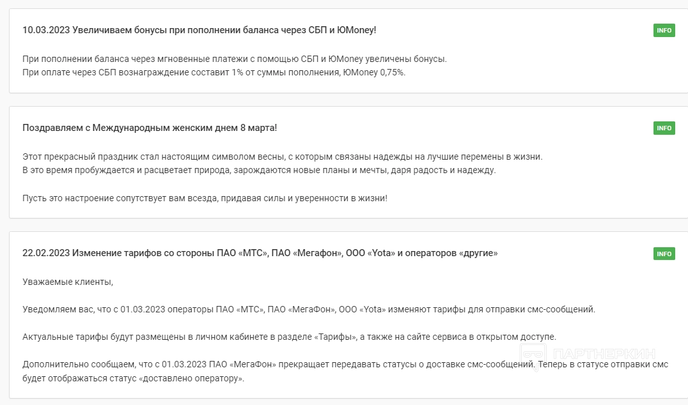This screenshot has width=688, height=405.
Task: Select the line "Этот прекрасный праздник стал настоящим символом"
Action: pyautogui.click(x=282, y=157)
